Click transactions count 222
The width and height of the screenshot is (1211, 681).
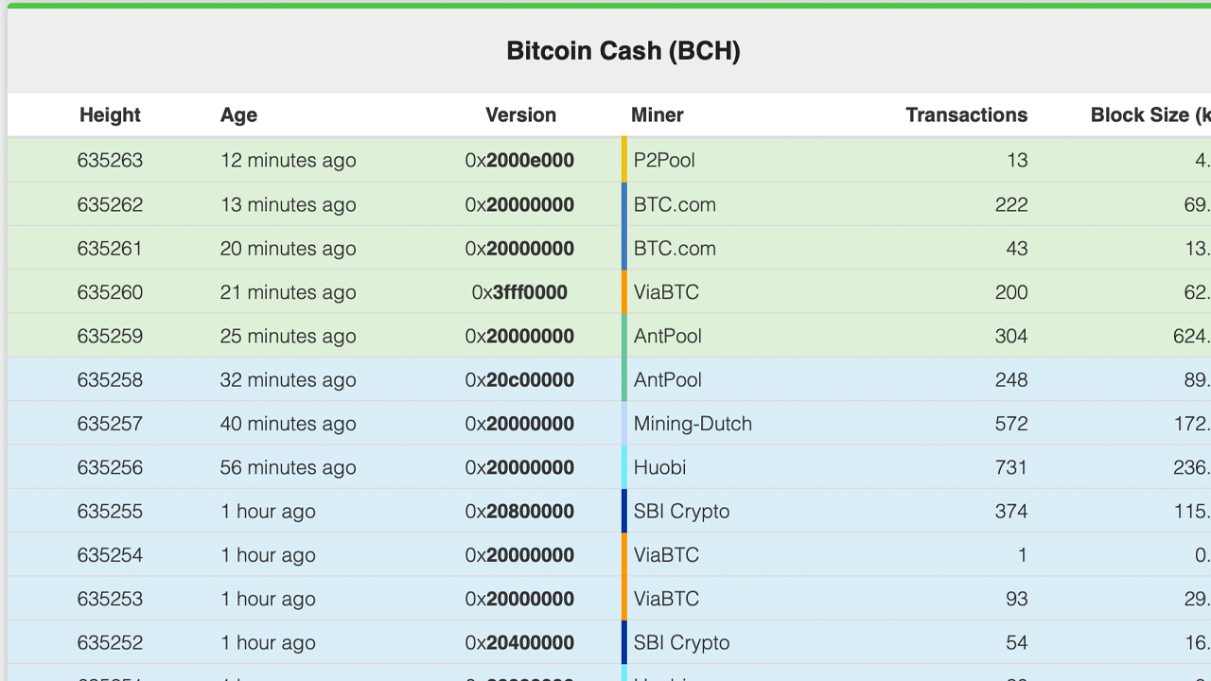coord(1011,204)
